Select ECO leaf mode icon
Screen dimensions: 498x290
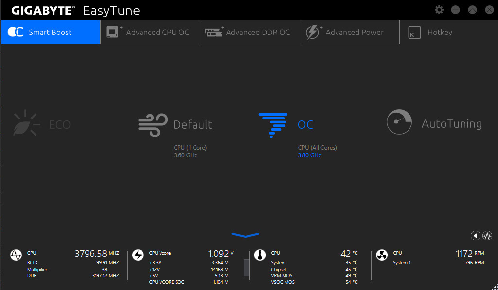click(26, 123)
